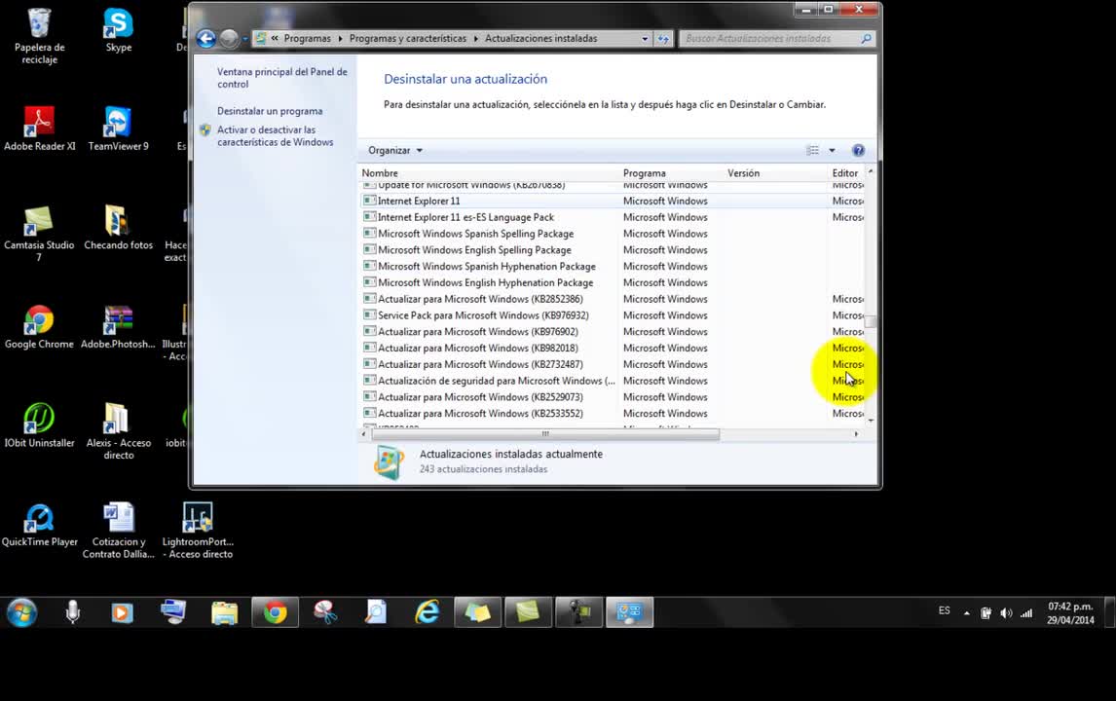This screenshot has height=701, width=1116.
Task: Select the Adobe.Photosh... desktop icon
Action: pyautogui.click(x=118, y=327)
